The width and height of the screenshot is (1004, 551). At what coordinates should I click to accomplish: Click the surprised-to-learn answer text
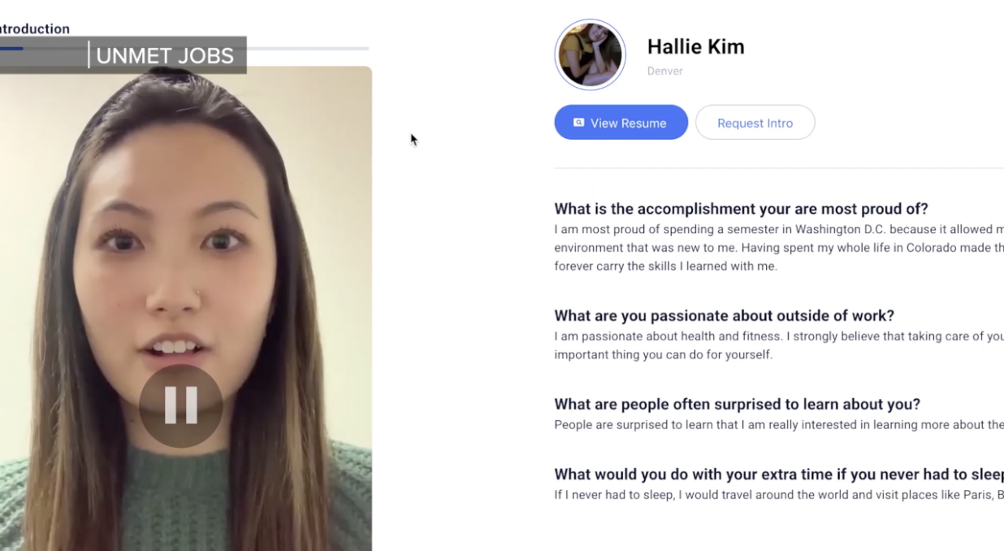[779, 424]
